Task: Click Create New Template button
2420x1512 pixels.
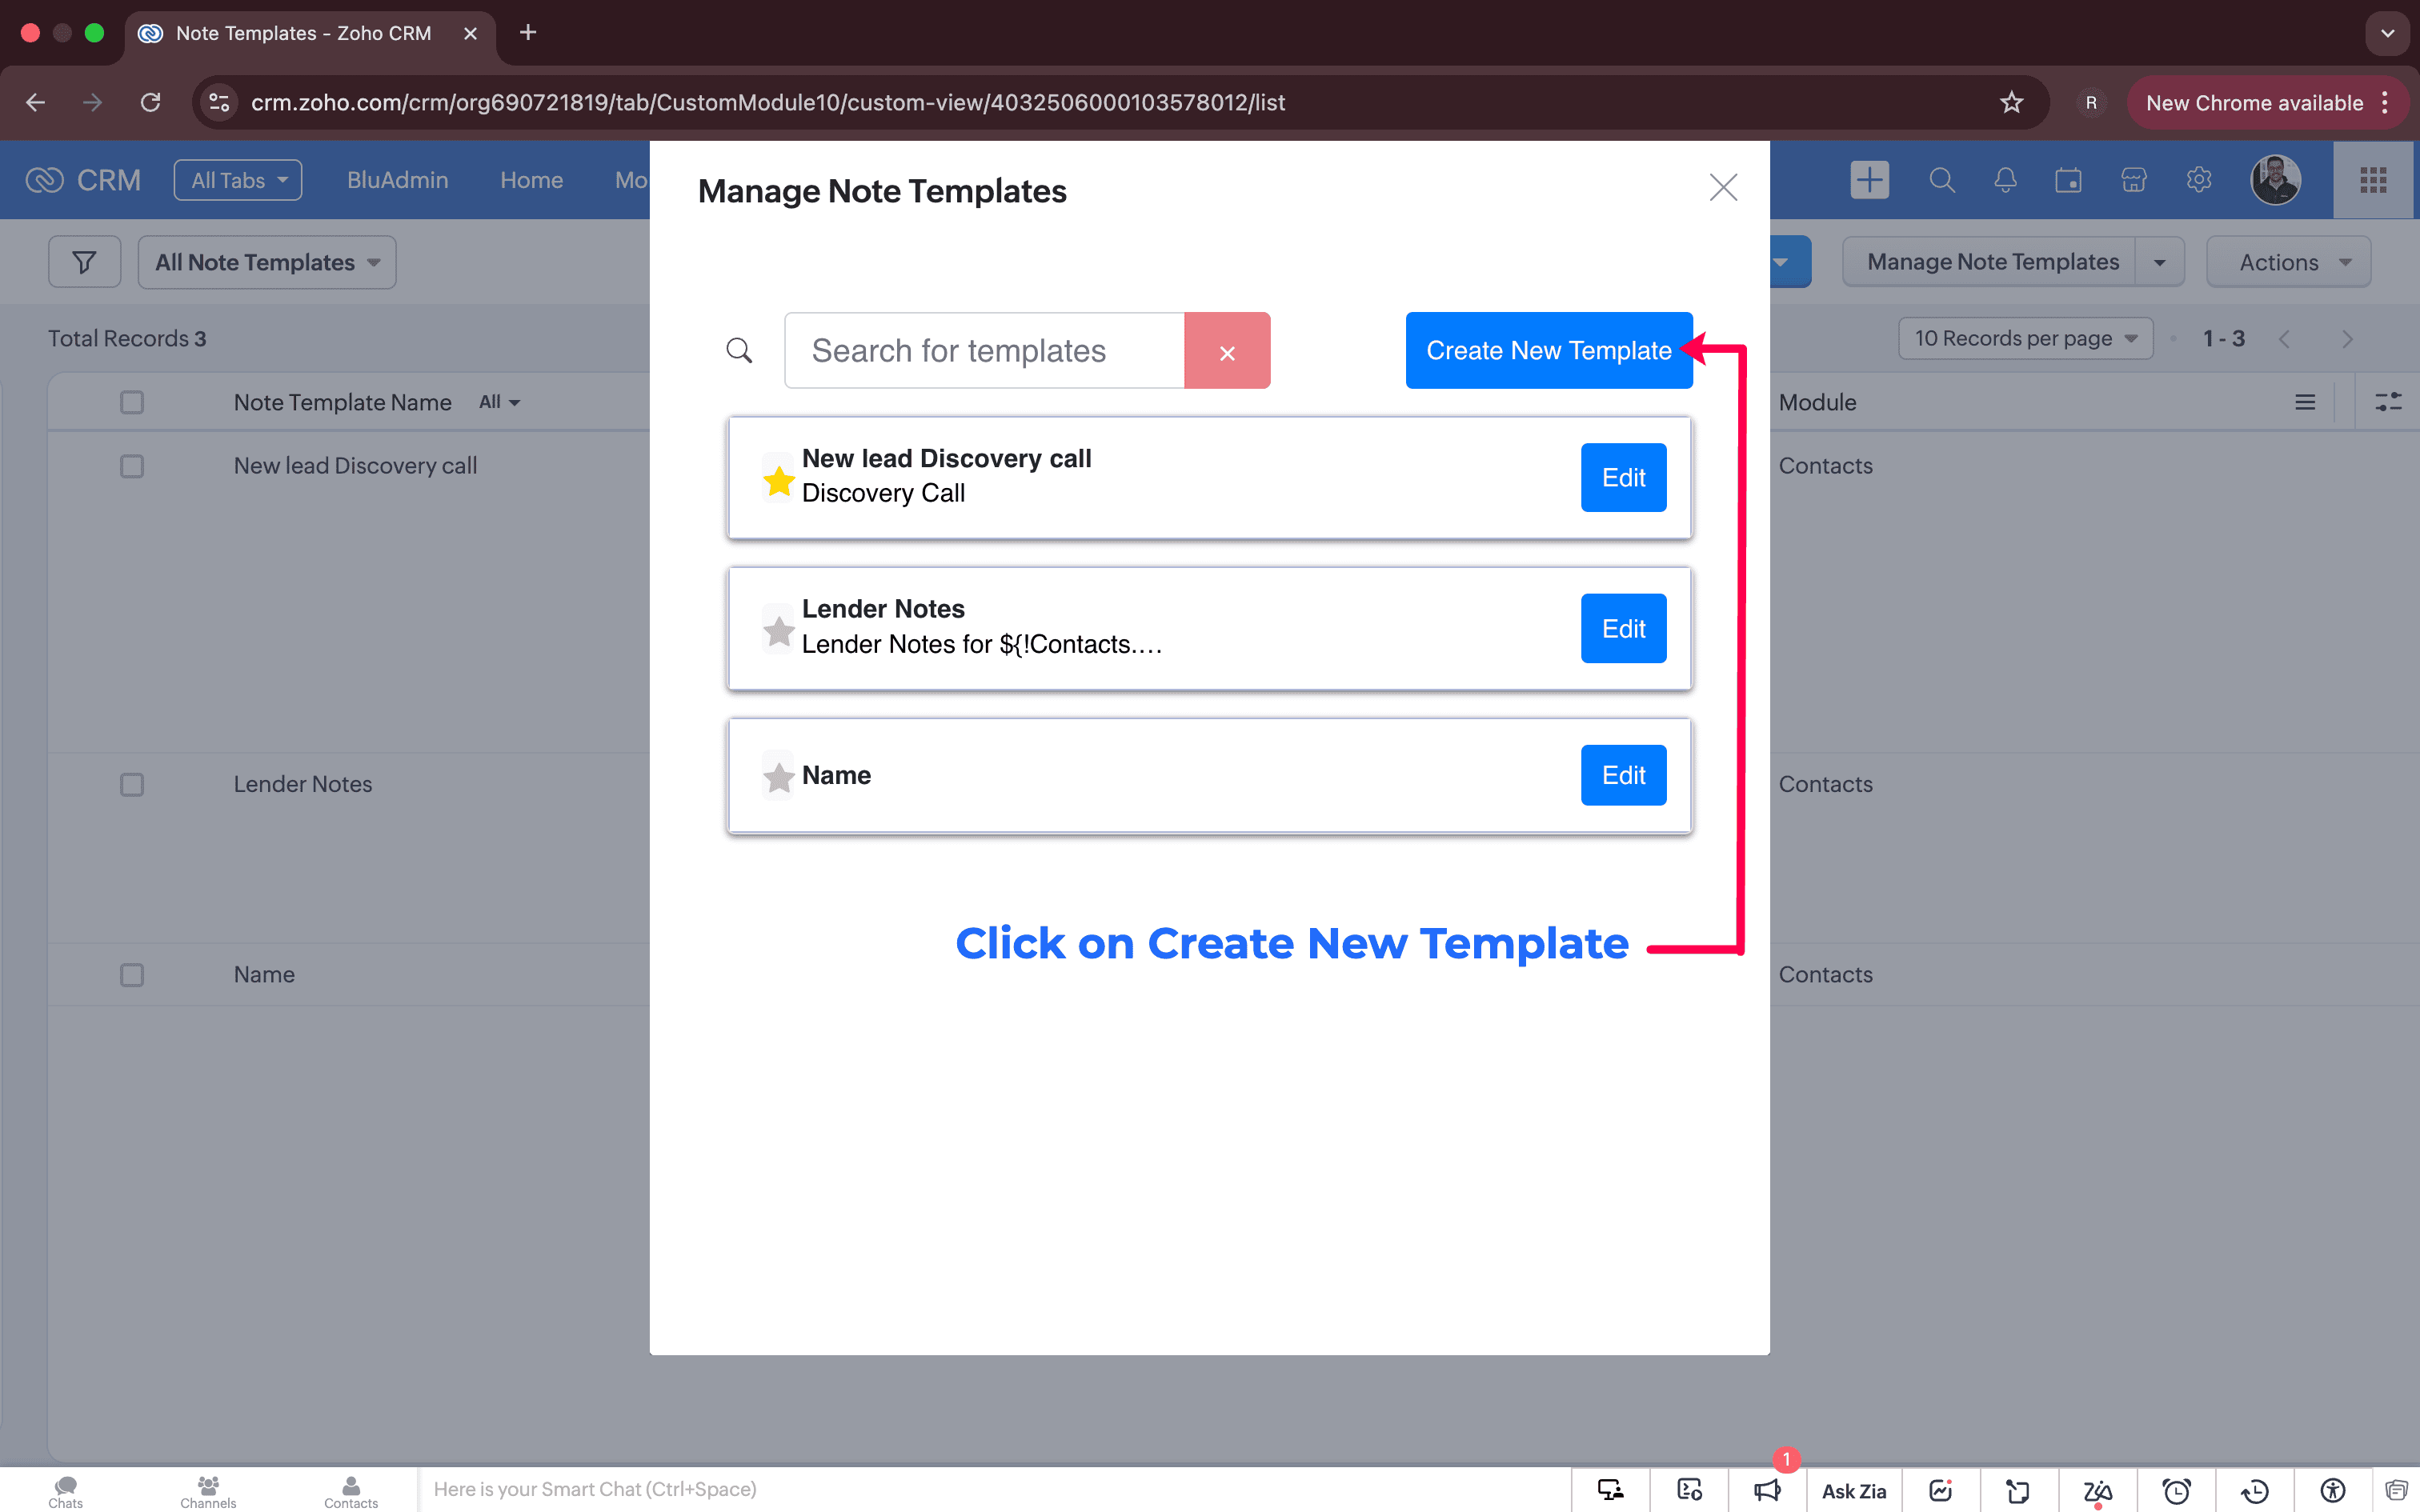Action: click(x=1548, y=350)
